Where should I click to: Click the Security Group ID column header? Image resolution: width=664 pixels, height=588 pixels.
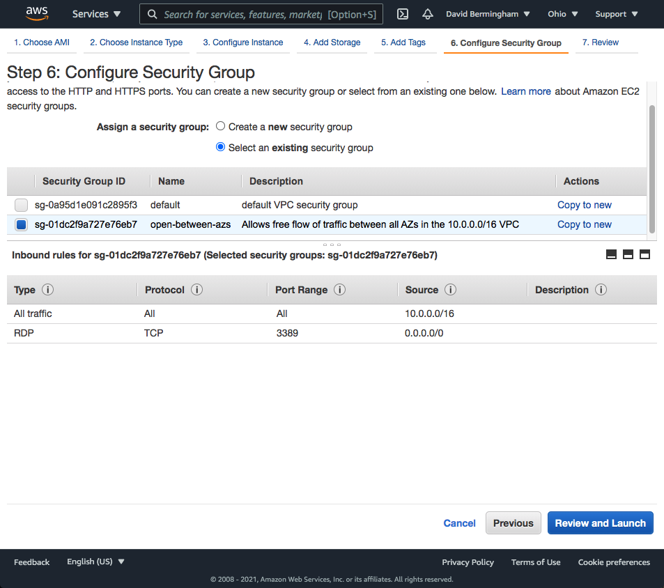(x=84, y=181)
